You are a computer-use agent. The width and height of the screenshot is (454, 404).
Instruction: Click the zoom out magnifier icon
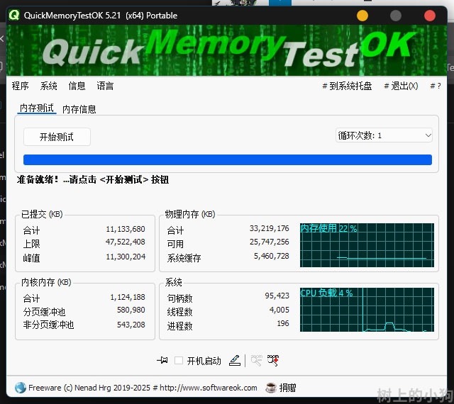[x=256, y=361]
